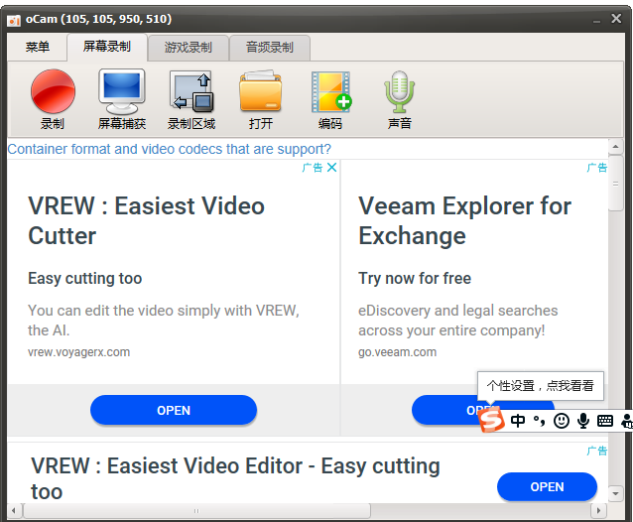Click 'VREW : Easiest Video Cutter' headline
The height and width of the screenshot is (522, 633).
(146, 221)
